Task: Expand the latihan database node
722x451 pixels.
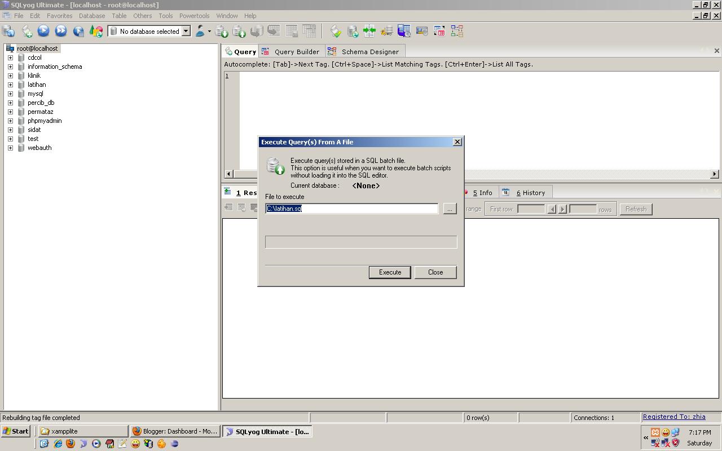Action: [10, 85]
